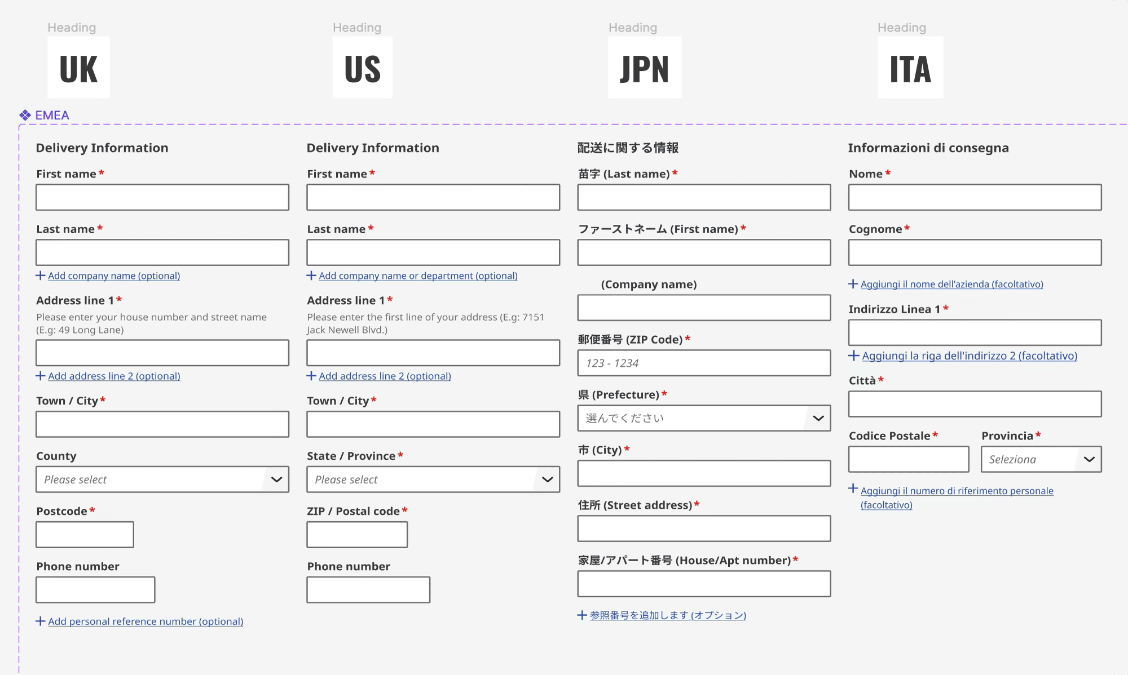Click plus icon beside US Add address line 2
This screenshot has width=1128, height=675.
(x=311, y=376)
